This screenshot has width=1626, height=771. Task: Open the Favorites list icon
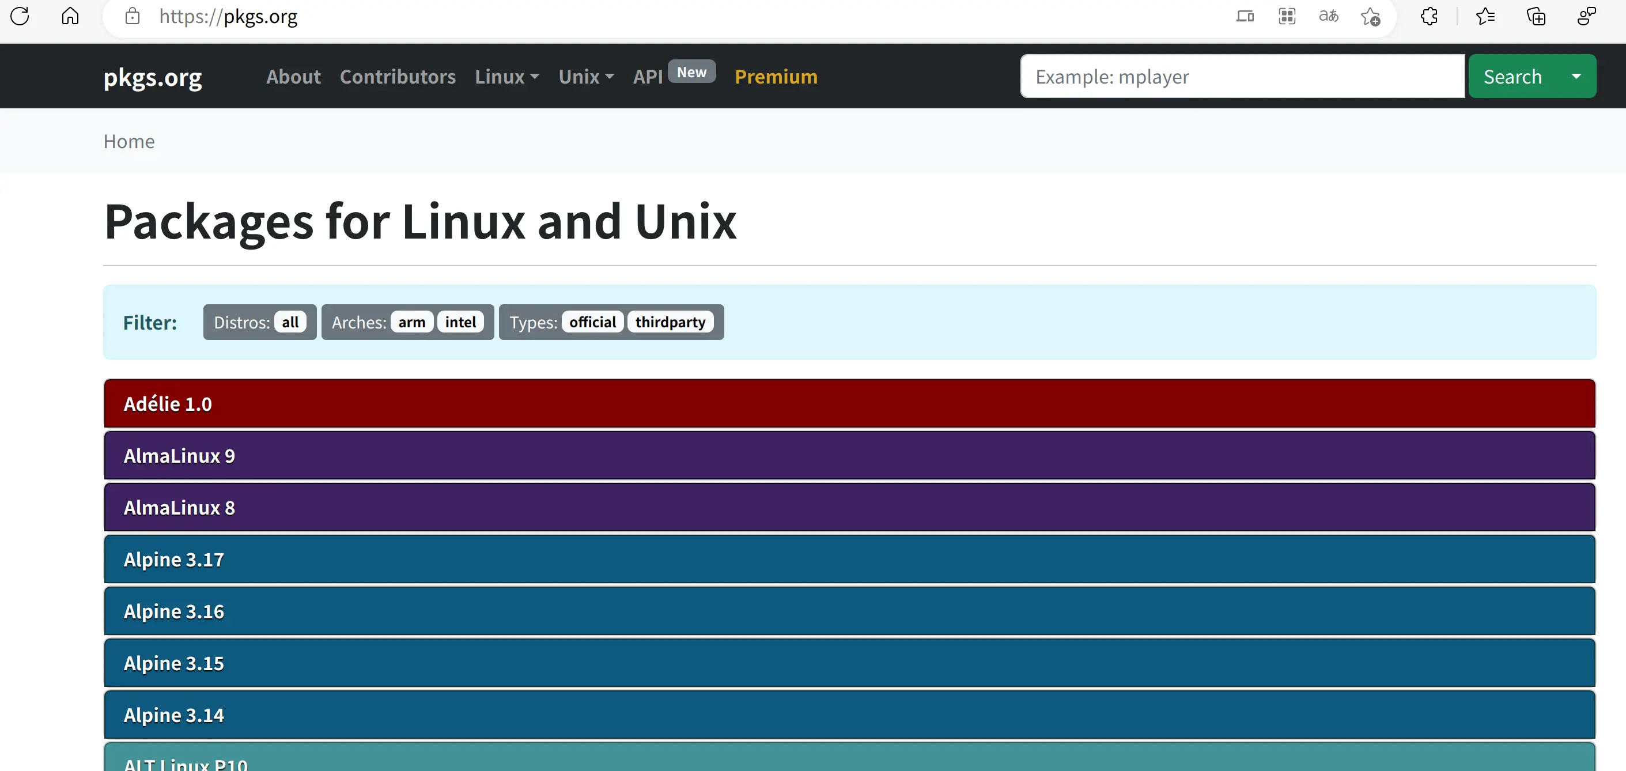point(1486,16)
